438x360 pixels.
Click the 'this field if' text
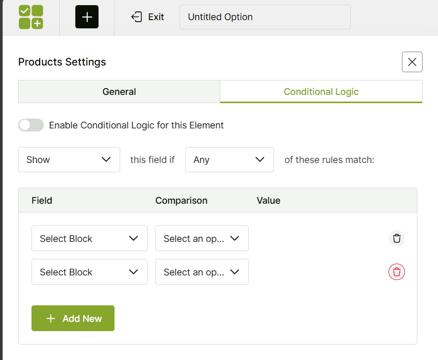pyautogui.click(x=152, y=160)
